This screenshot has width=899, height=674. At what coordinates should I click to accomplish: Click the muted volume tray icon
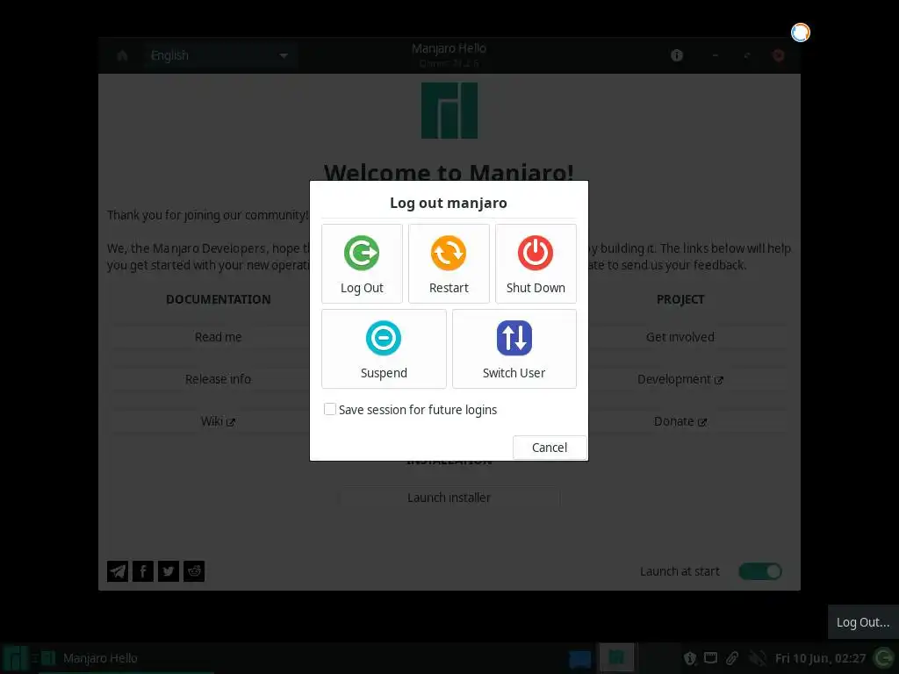tap(757, 658)
